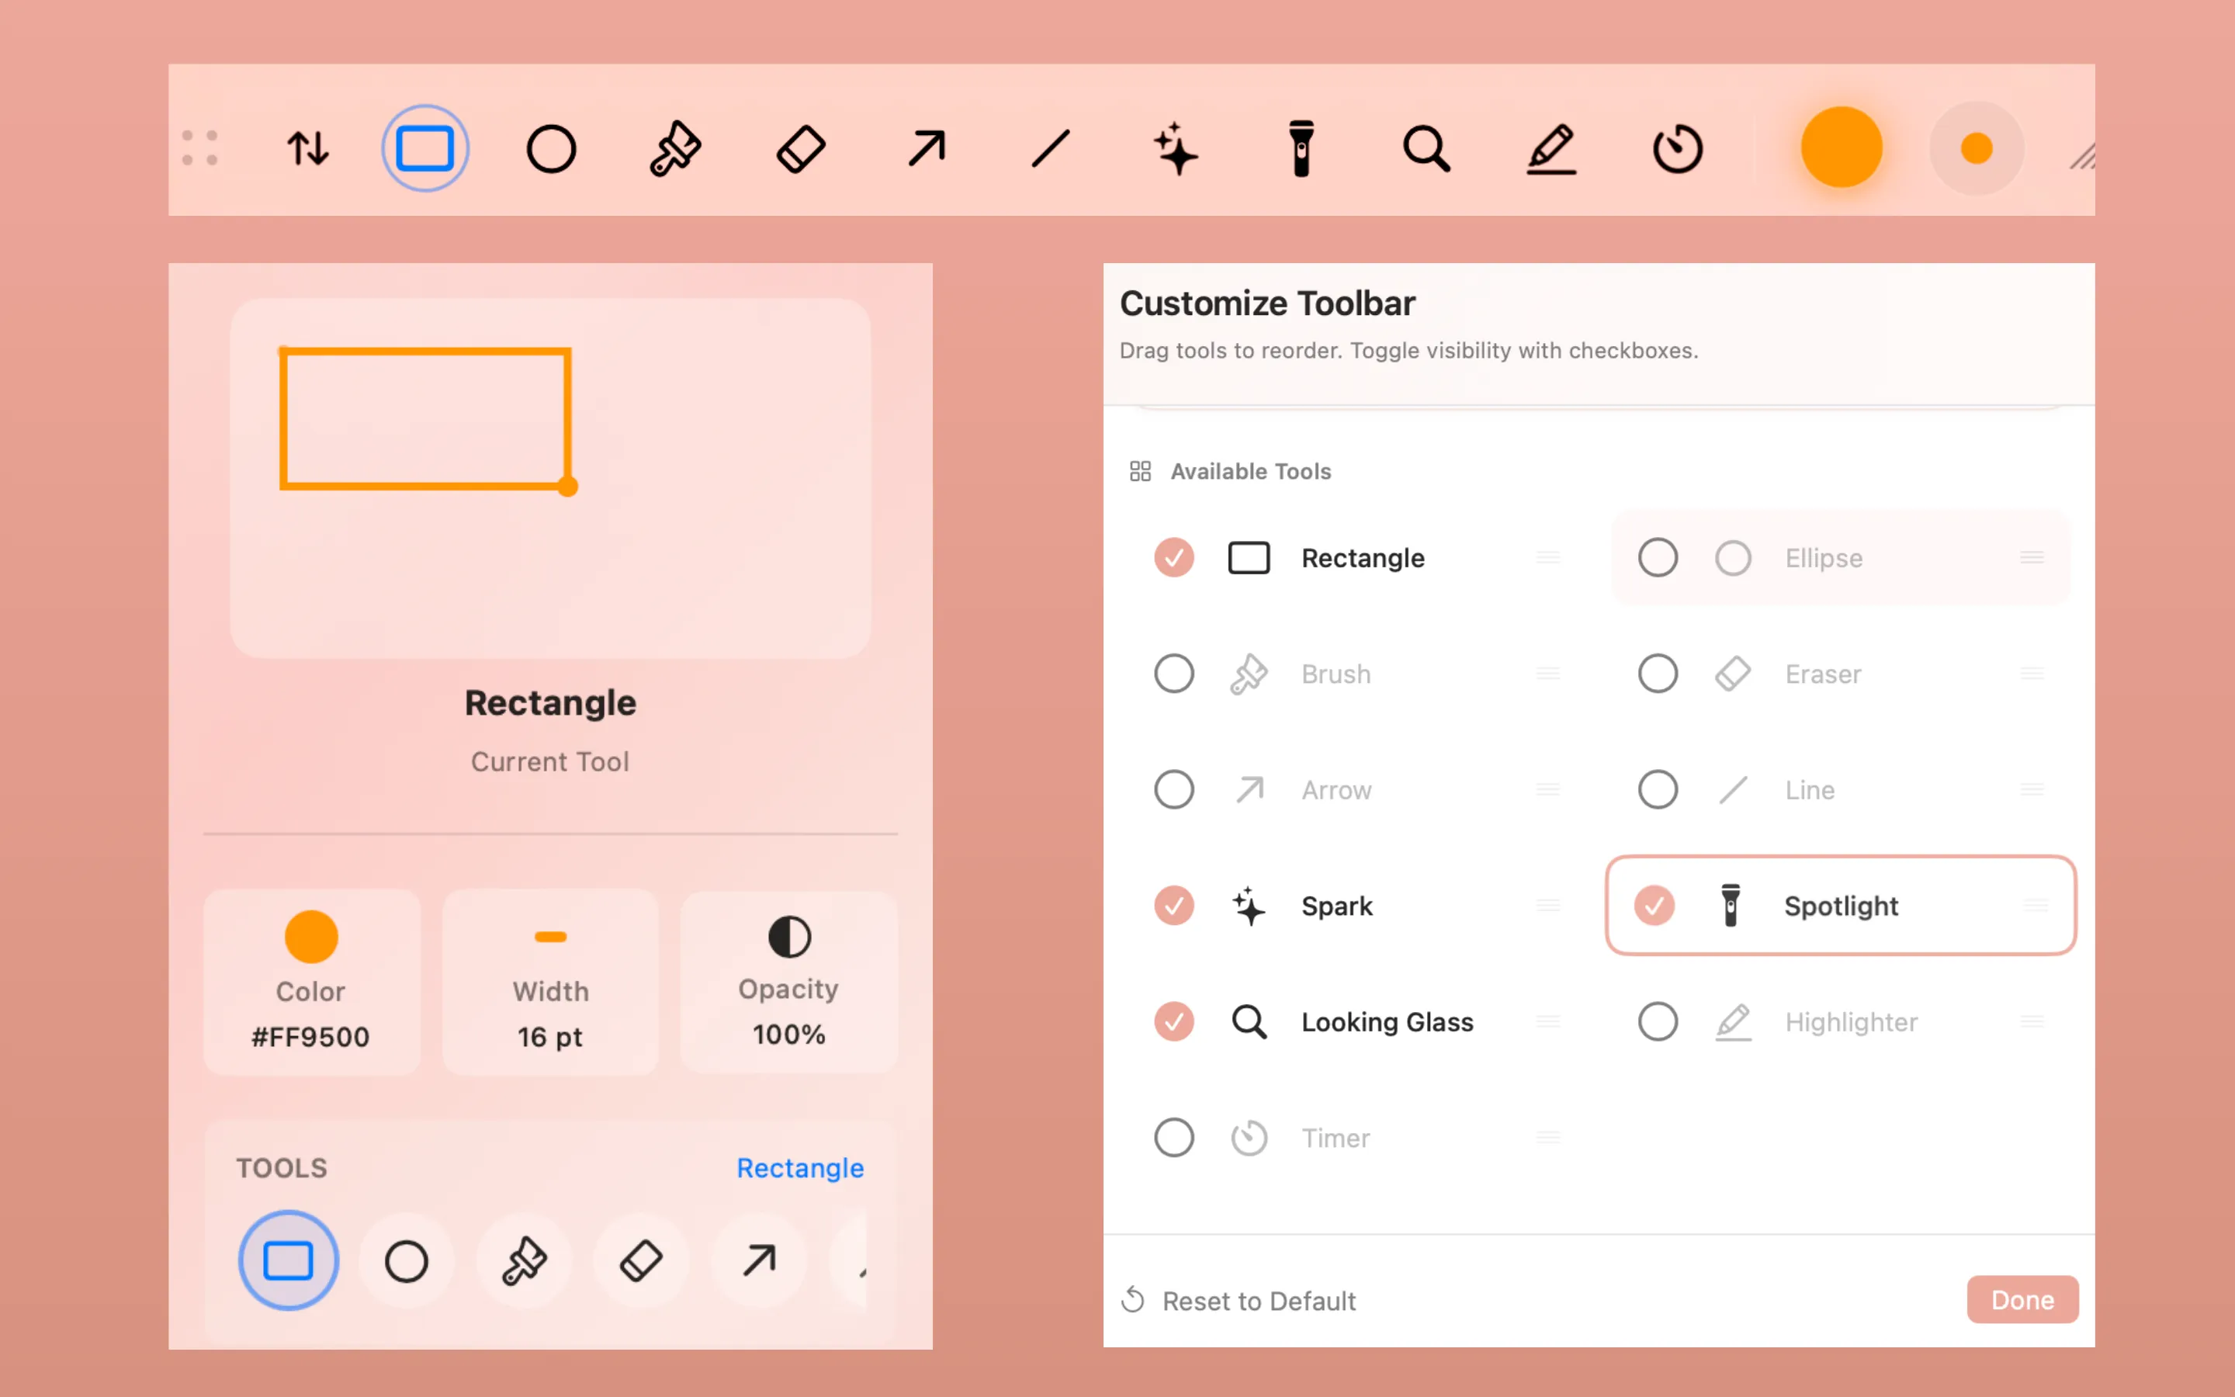Enable the Eraser checkbox
The width and height of the screenshot is (2235, 1397).
click(x=1658, y=674)
